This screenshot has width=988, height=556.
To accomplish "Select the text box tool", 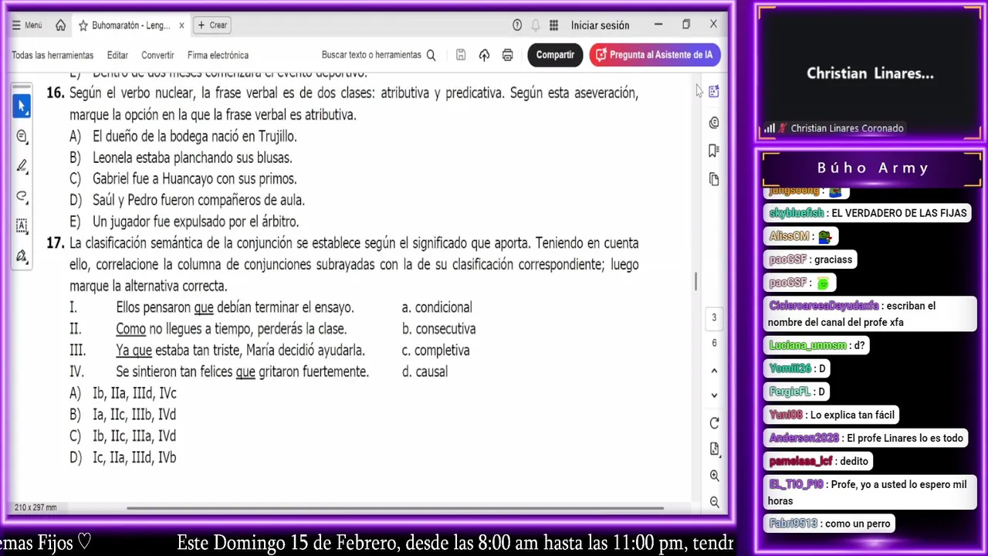I will coord(22,226).
